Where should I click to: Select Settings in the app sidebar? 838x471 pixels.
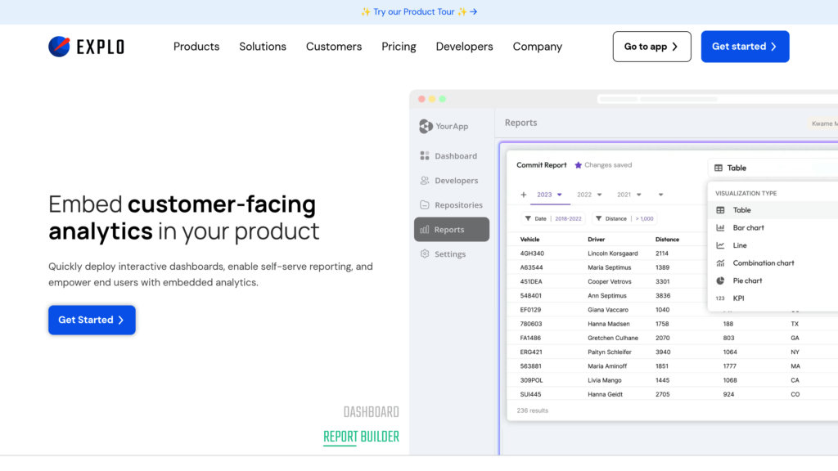452,254
